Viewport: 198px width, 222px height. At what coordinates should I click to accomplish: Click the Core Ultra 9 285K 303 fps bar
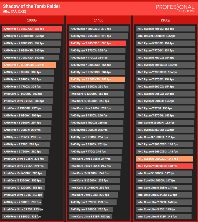tap(27, 101)
